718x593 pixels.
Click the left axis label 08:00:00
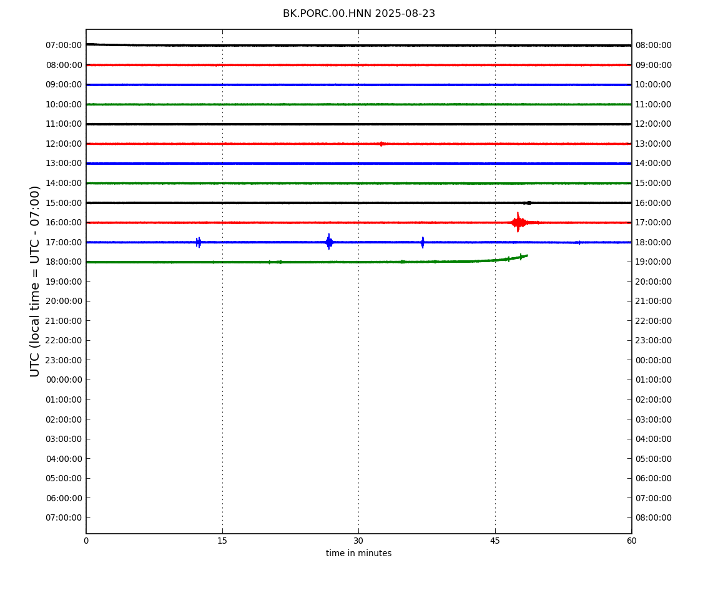click(x=64, y=65)
